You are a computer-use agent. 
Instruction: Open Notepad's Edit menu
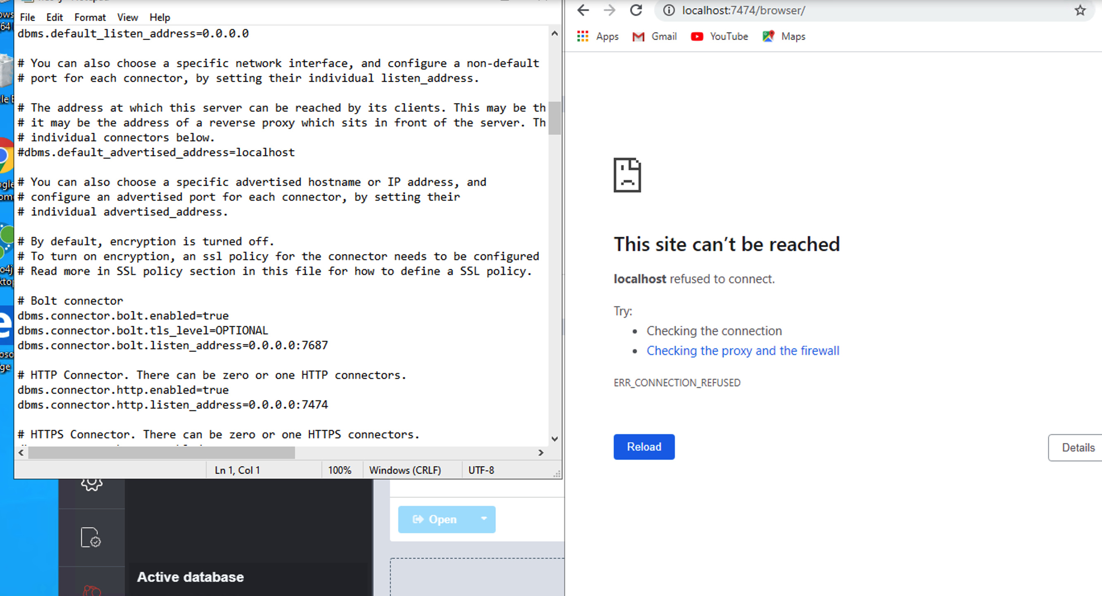point(55,17)
